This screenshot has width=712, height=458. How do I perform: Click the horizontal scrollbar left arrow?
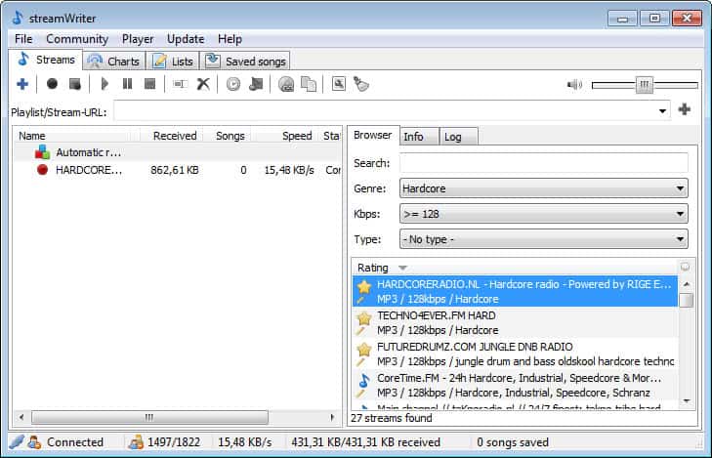coord(21,417)
